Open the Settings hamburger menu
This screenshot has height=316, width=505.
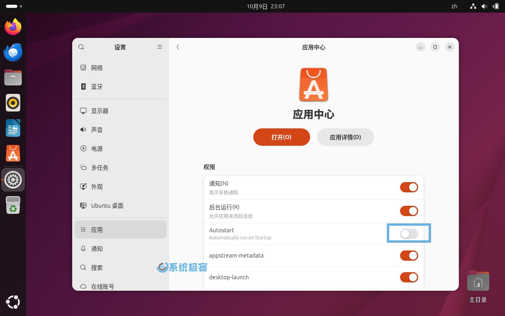click(160, 47)
